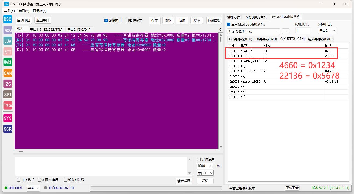
Task: Click the receive log vertical scrollbar
Action: (x=221, y=91)
